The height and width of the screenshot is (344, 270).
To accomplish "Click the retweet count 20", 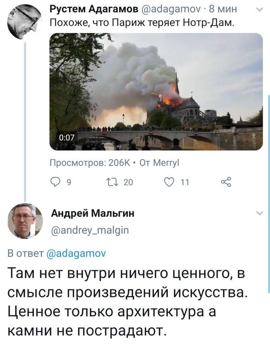I will coord(128,182).
